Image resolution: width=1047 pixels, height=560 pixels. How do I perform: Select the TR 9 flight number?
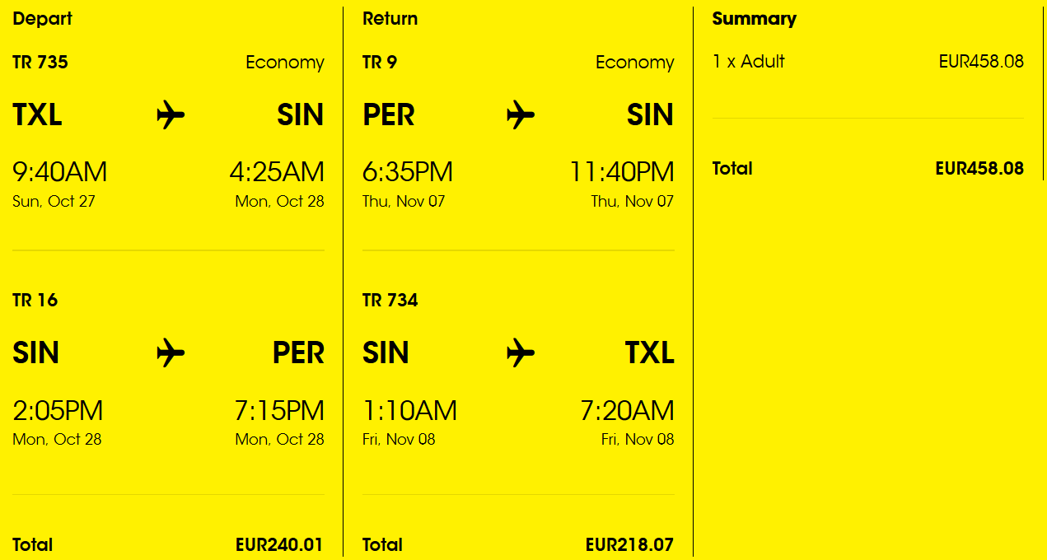380,62
